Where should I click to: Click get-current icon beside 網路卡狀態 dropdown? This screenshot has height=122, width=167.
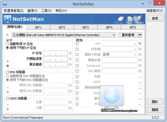140,54
